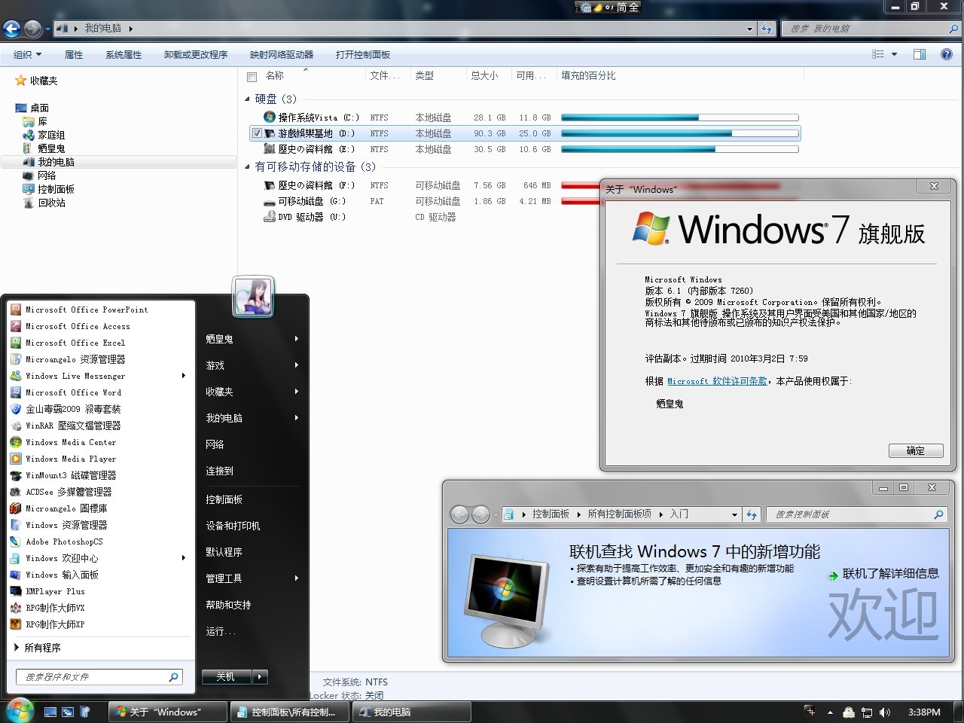
Task: Expand 所有程序 in Start menu
Action: pyautogui.click(x=38, y=648)
